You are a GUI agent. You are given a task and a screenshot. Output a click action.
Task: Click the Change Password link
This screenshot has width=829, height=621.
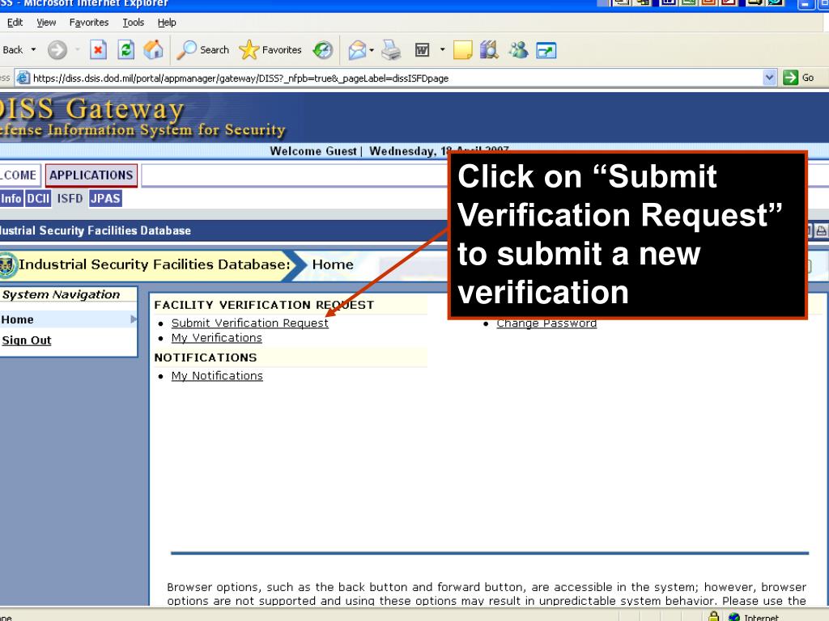(546, 323)
